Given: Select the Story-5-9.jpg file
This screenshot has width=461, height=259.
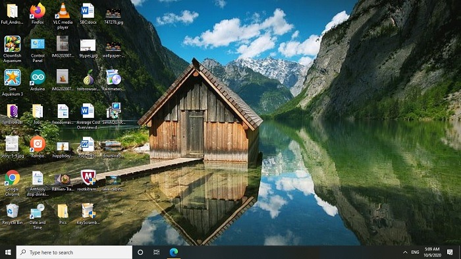Looking at the screenshot, I should (12, 147).
